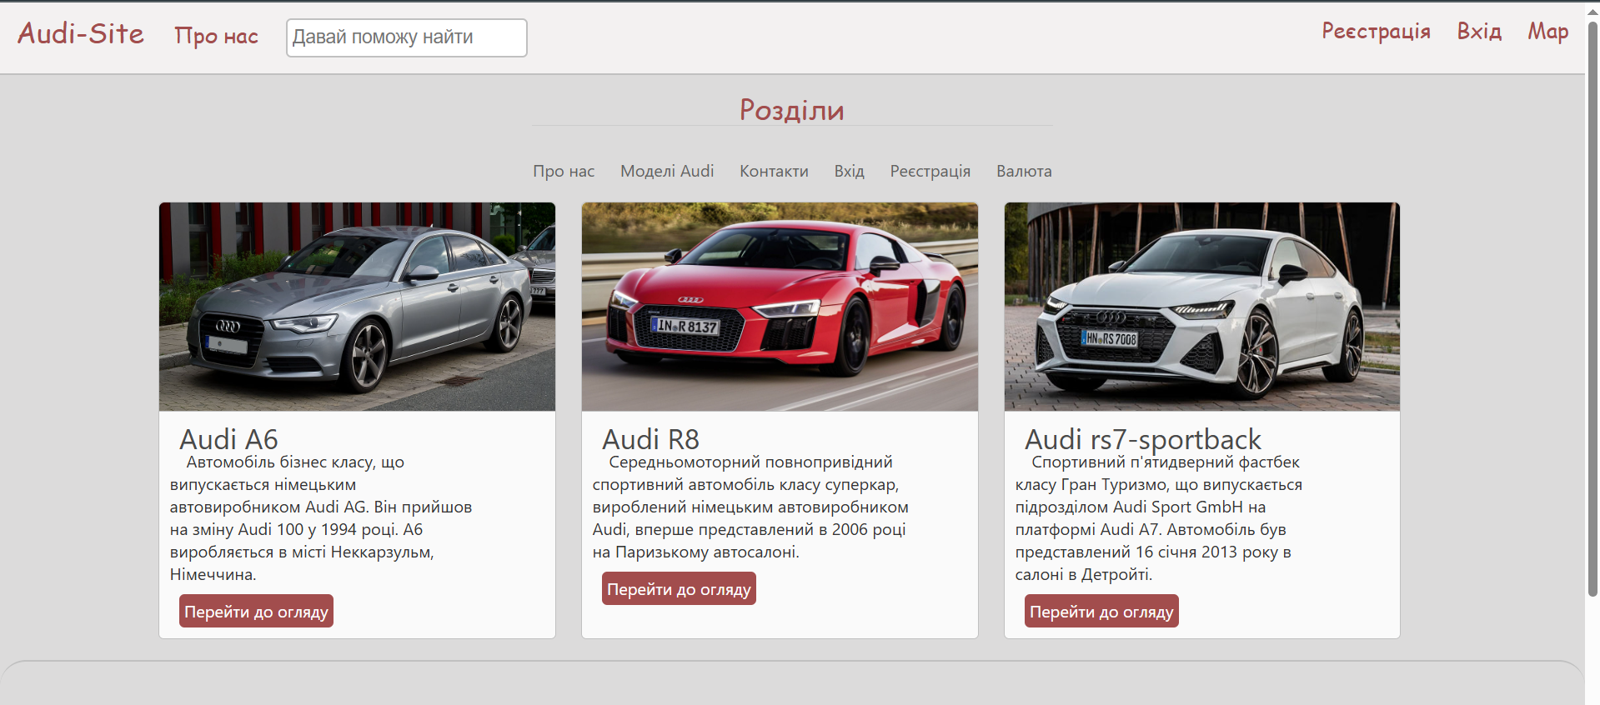1600x705 pixels.
Task: Click "Перейти до огляду" for Audi A6
Action: point(256,611)
